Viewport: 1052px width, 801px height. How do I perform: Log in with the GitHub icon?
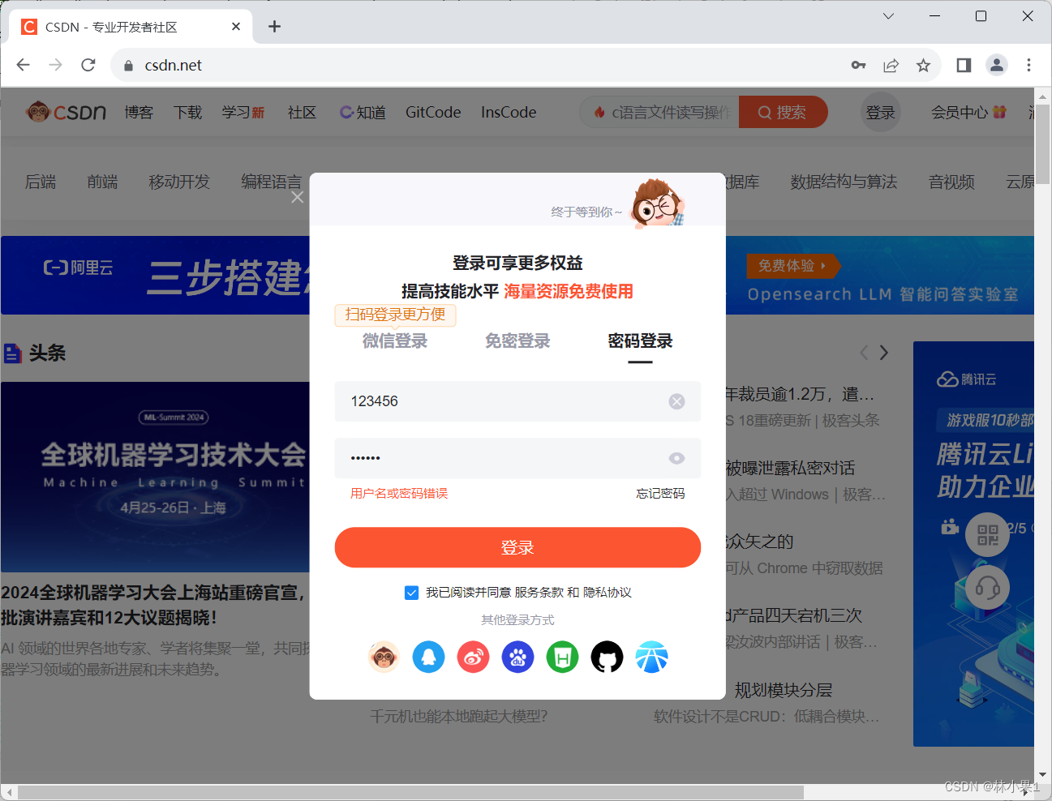click(x=607, y=657)
